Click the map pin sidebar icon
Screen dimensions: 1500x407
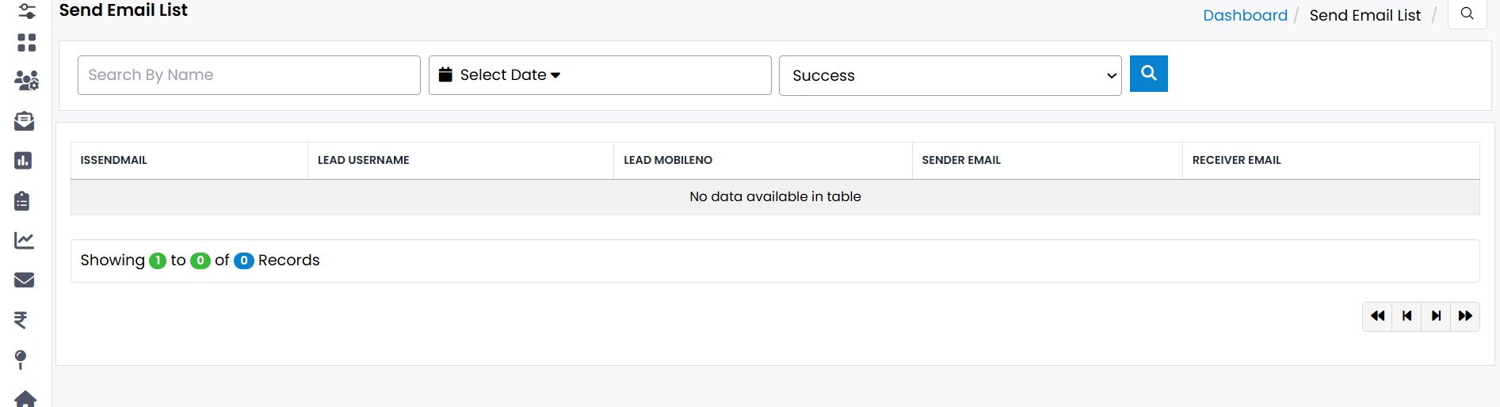tap(21, 359)
